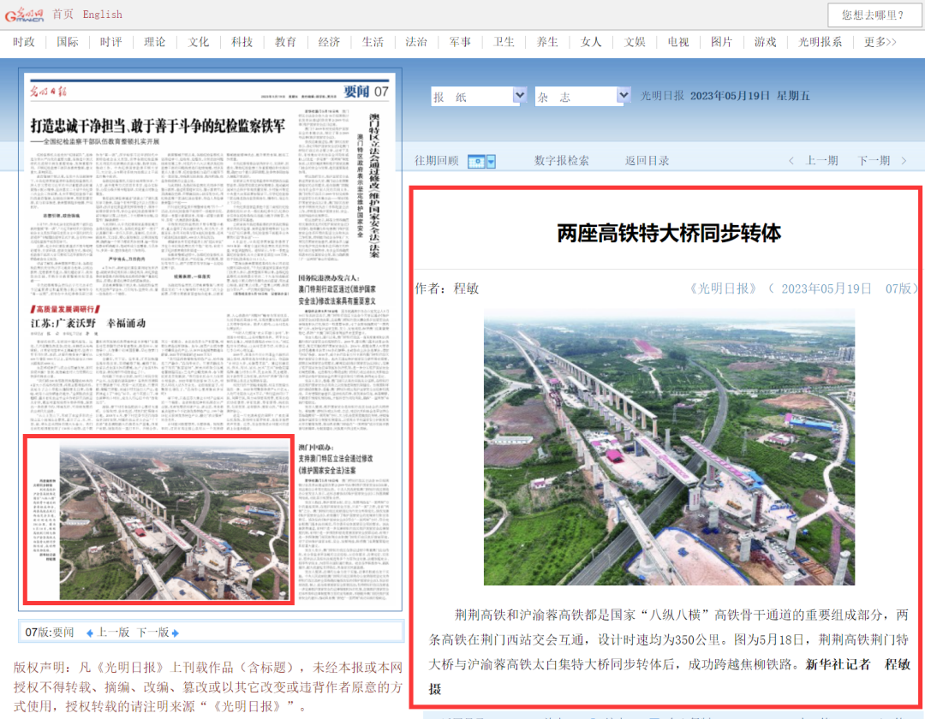Open the 杂志 dropdown selector
The image size is (925, 719).
click(x=583, y=97)
